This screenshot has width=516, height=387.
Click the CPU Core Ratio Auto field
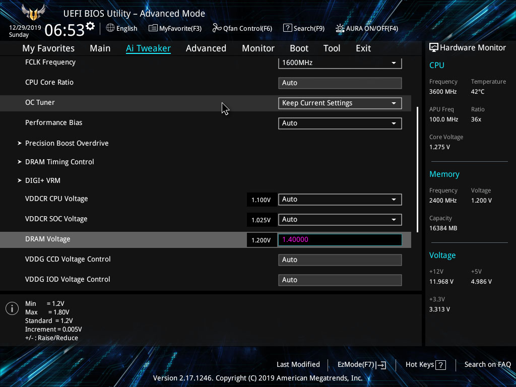point(340,83)
